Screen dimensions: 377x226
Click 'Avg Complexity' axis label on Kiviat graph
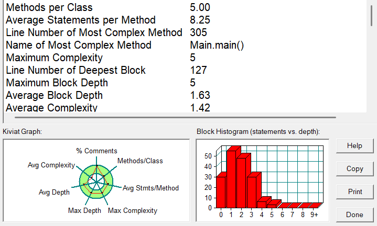pos(51,165)
